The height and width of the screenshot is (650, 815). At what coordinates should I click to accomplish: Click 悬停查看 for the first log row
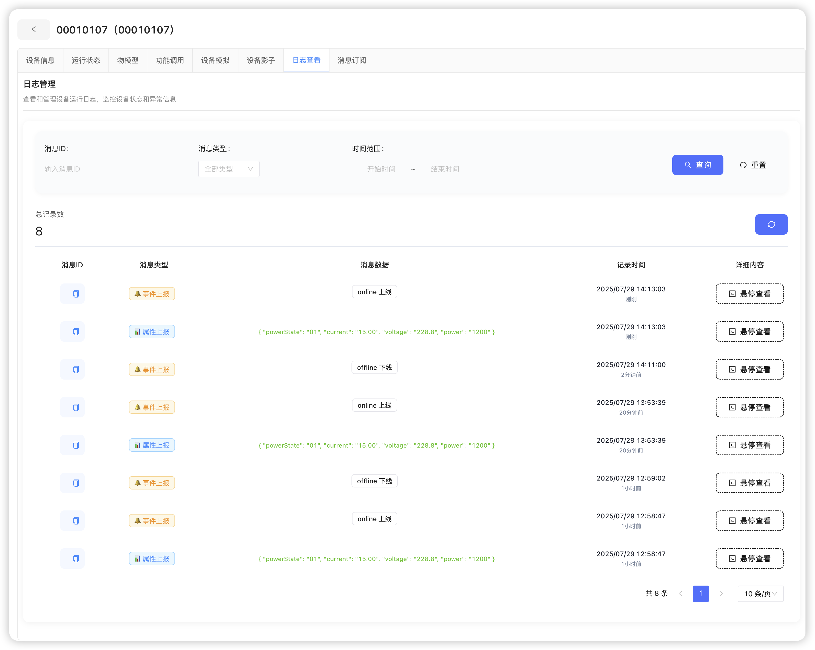(x=749, y=294)
